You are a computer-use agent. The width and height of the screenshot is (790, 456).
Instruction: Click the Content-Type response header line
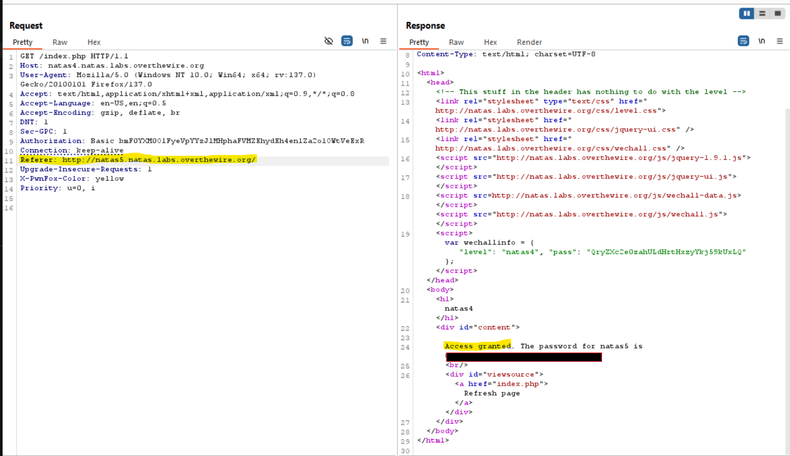point(506,54)
